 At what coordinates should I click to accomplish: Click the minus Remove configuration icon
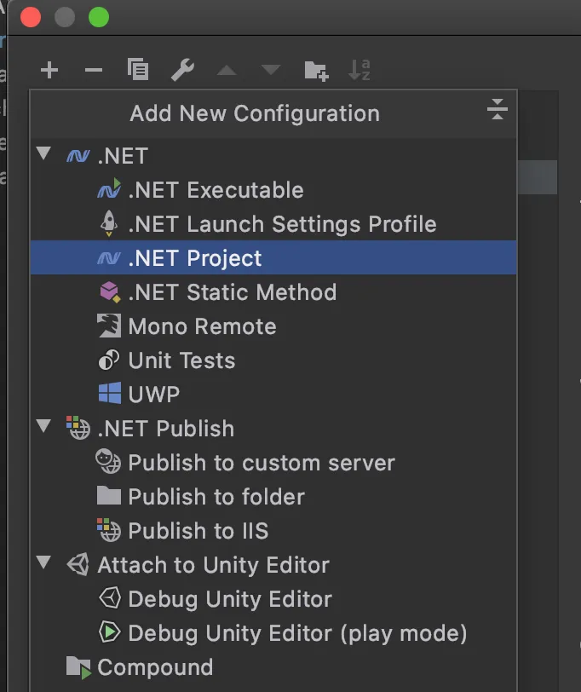coord(94,70)
